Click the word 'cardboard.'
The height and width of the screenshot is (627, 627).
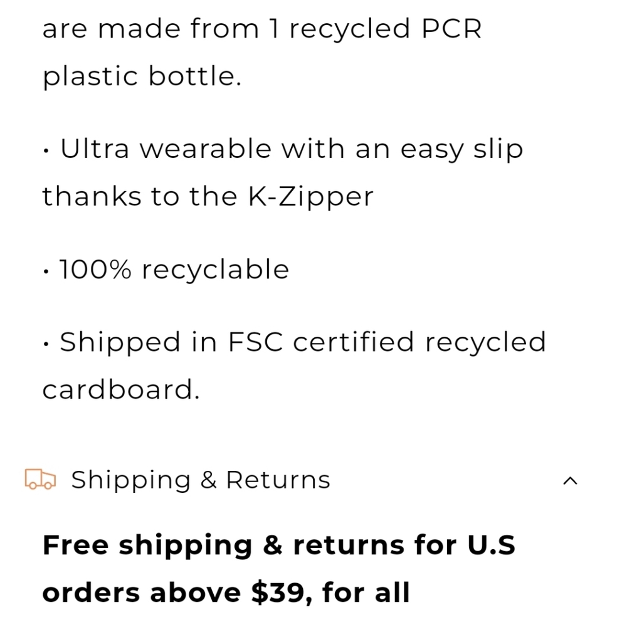click(x=121, y=389)
